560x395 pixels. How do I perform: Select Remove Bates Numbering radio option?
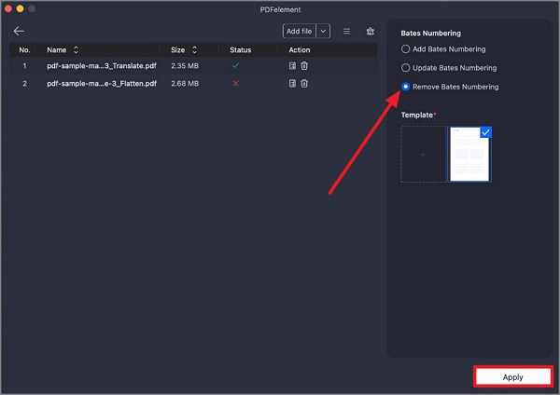click(x=405, y=87)
